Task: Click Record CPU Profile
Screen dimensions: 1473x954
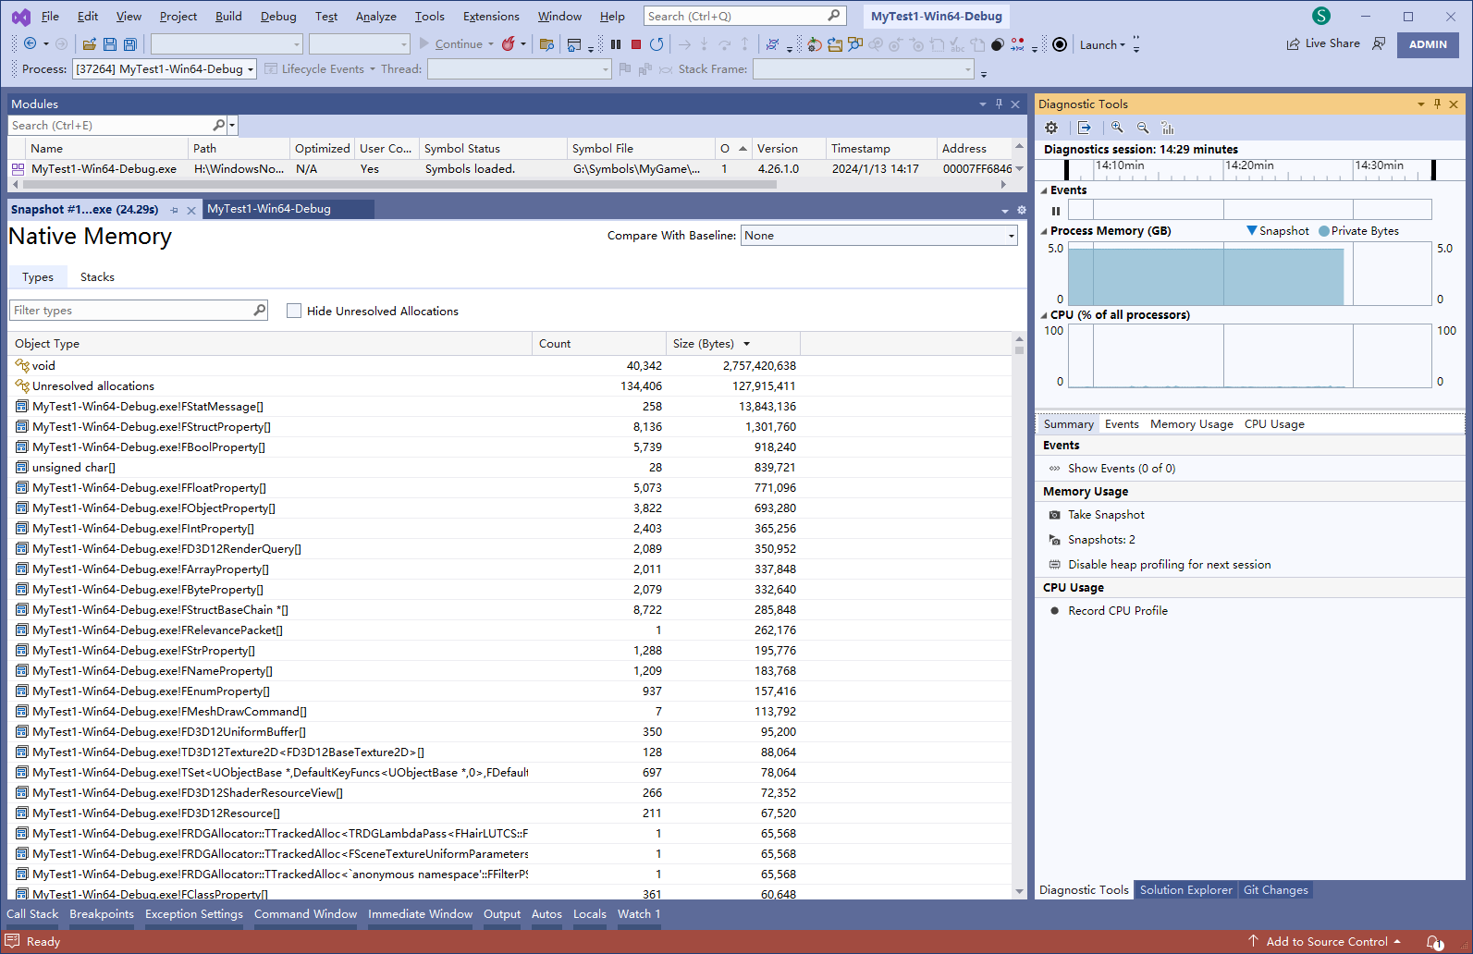Action: [x=1118, y=611]
